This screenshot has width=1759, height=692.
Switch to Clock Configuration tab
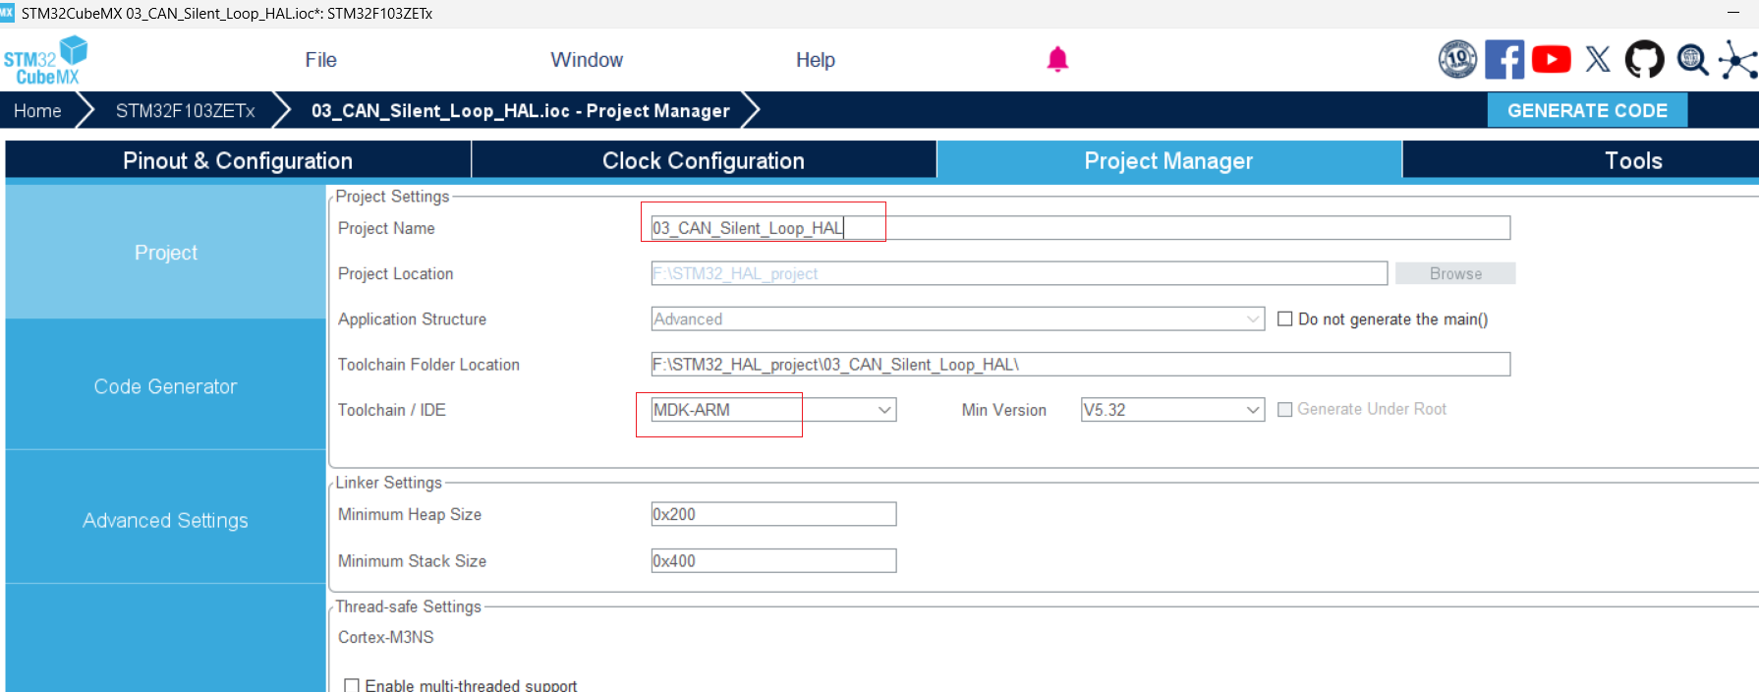(704, 160)
